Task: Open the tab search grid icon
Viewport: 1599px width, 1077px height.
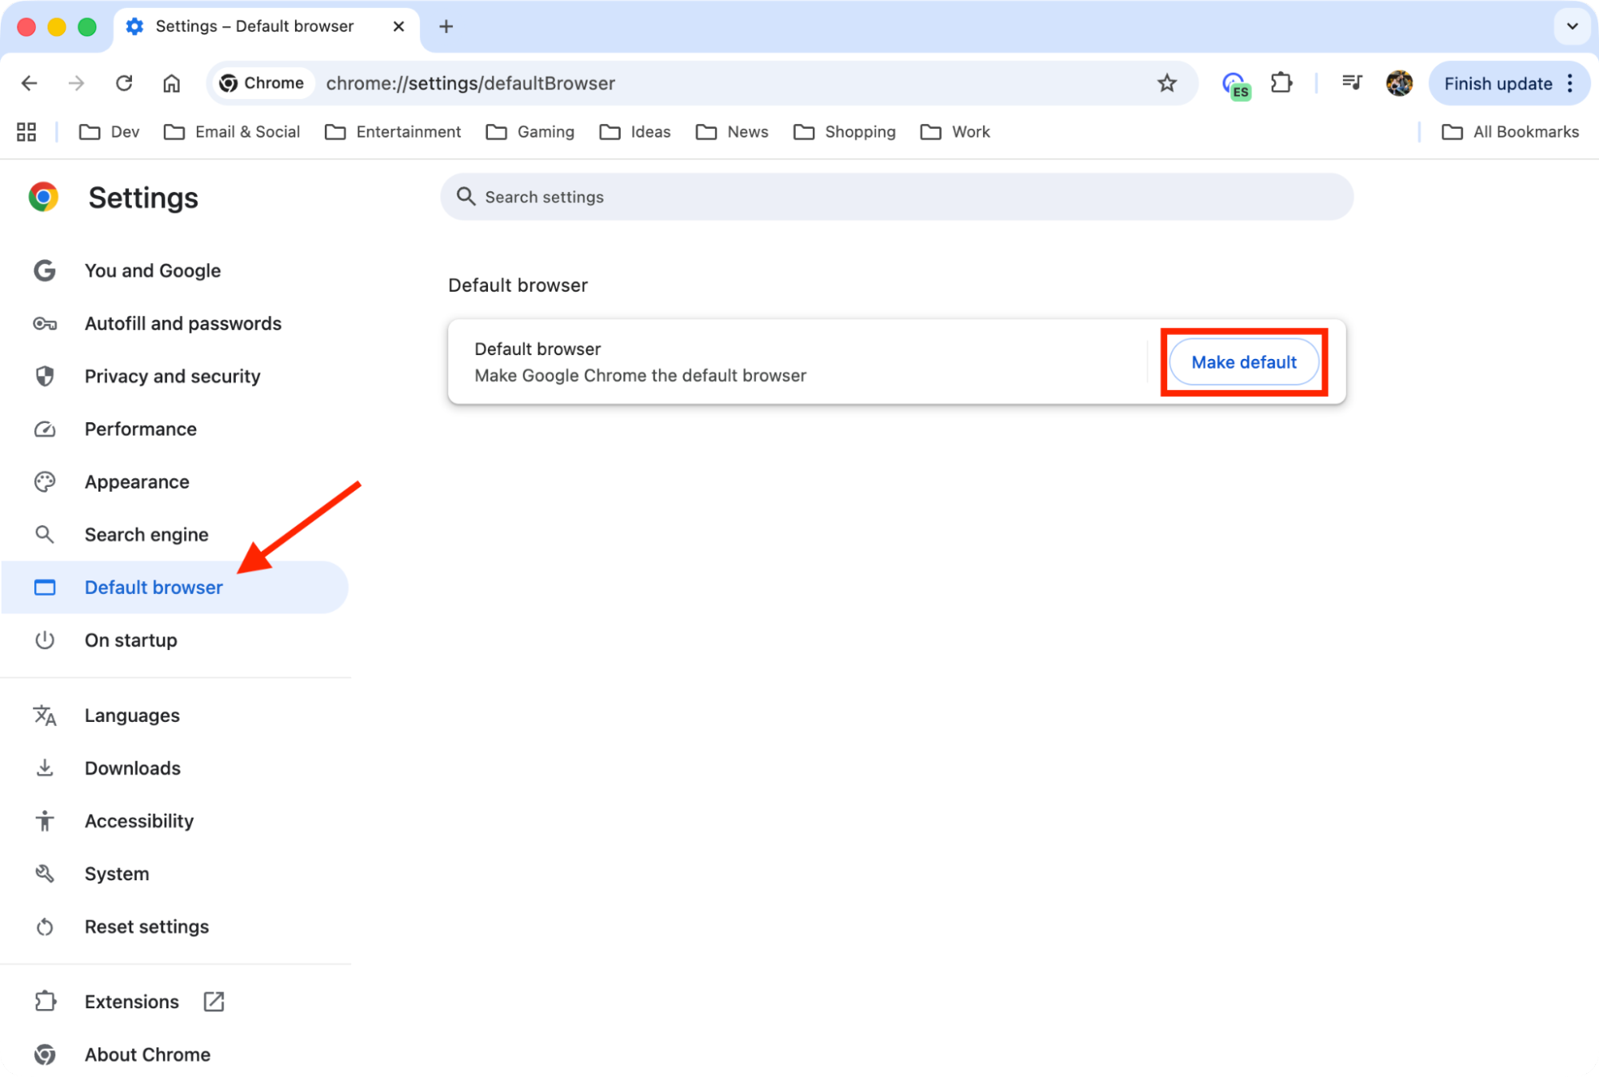Action: coord(26,131)
